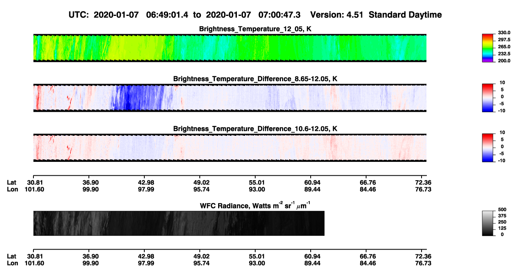Viewport: 530px width, 272px height.
Task: Select the title 'Brightness_Temperature_12_05, K'
Action: coord(255,29)
